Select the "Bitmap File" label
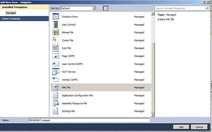Screen dimensions: 212x132 (x=67, y=33)
